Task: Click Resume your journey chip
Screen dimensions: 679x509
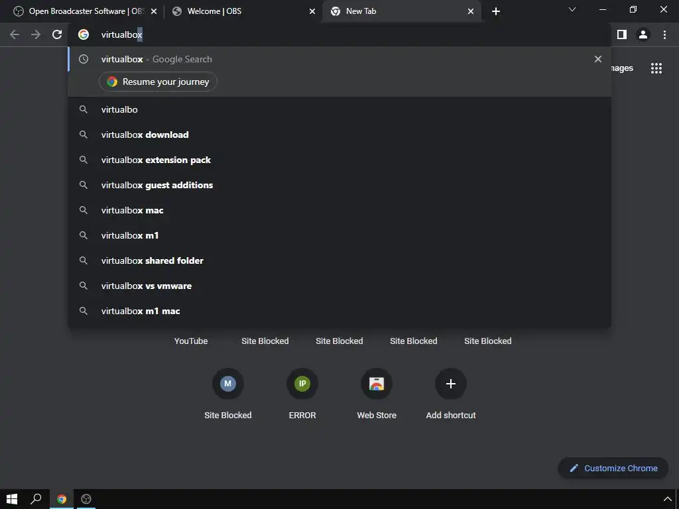Action: point(158,82)
